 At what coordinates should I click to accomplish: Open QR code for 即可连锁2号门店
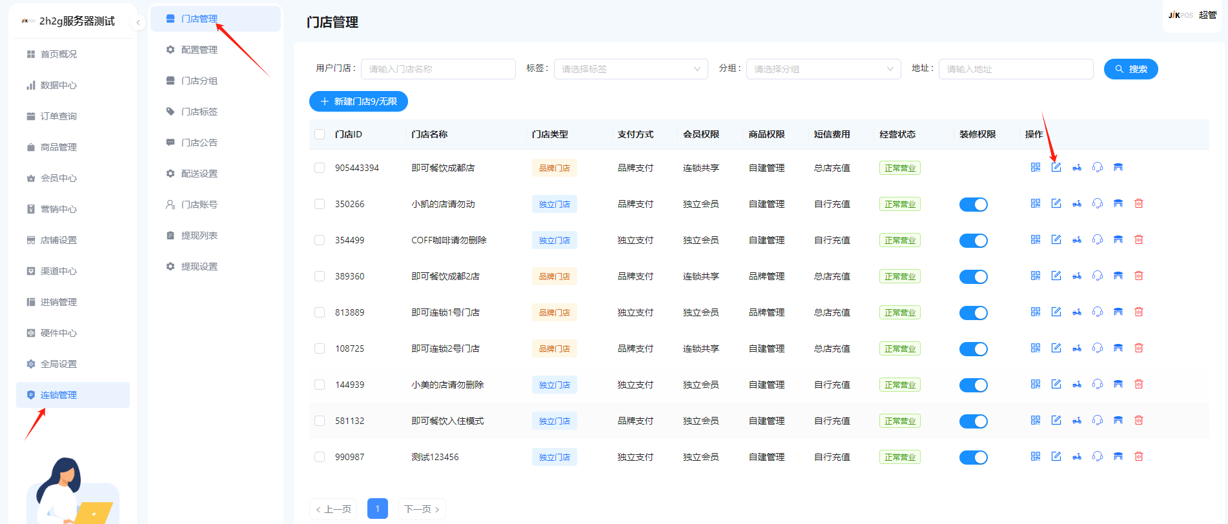(1036, 348)
